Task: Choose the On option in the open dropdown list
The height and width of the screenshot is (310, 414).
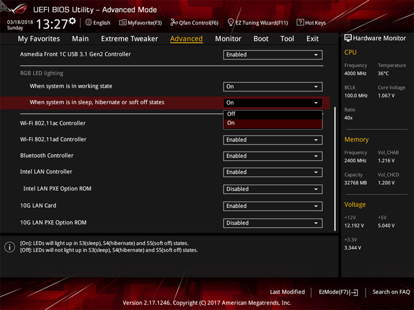Action: click(273, 123)
